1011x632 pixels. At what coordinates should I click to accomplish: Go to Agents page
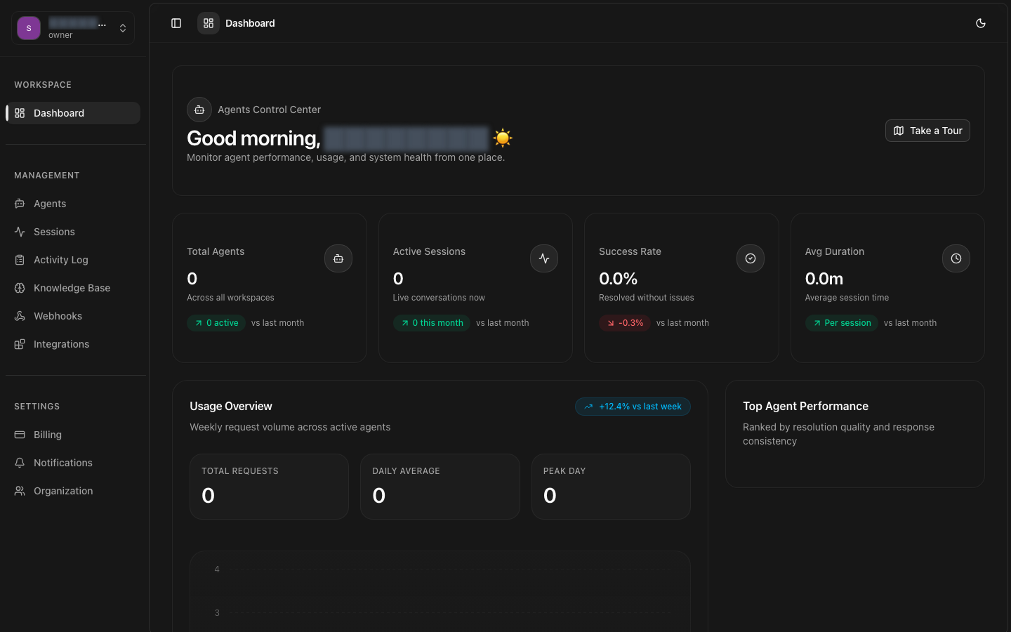click(x=73, y=204)
